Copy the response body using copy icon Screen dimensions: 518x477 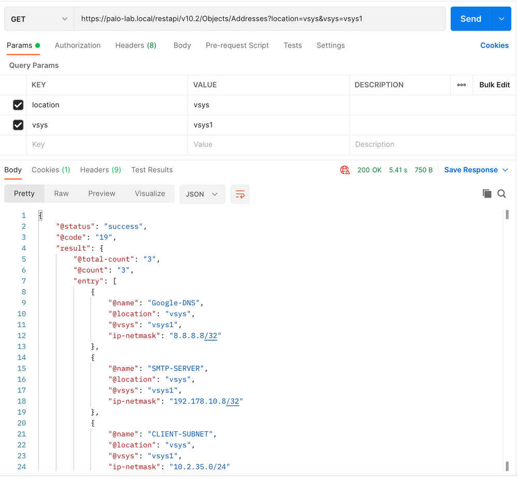coord(487,193)
